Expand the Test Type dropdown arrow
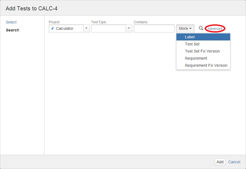The image size is (246, 169). click(129, 28)
